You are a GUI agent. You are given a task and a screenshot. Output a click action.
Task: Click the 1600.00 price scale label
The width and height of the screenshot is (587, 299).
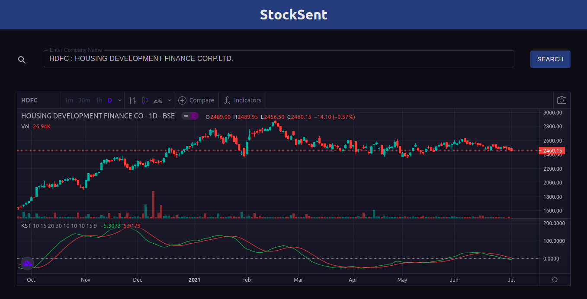click(x=552, y=211)
